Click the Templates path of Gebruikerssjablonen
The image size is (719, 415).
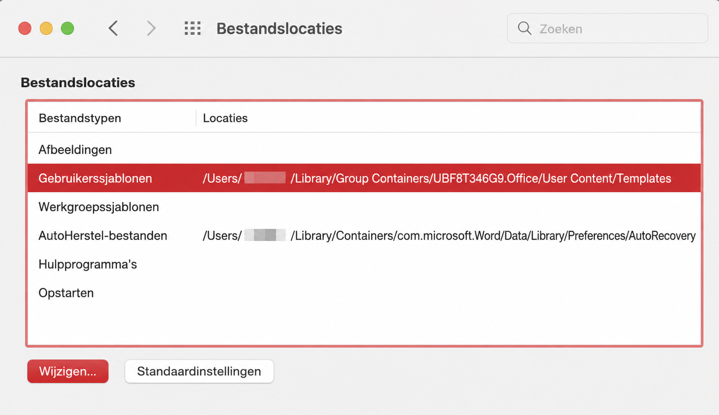click(x=437, y=179)
